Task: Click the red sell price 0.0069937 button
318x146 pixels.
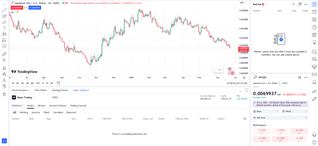Action: 17,8
